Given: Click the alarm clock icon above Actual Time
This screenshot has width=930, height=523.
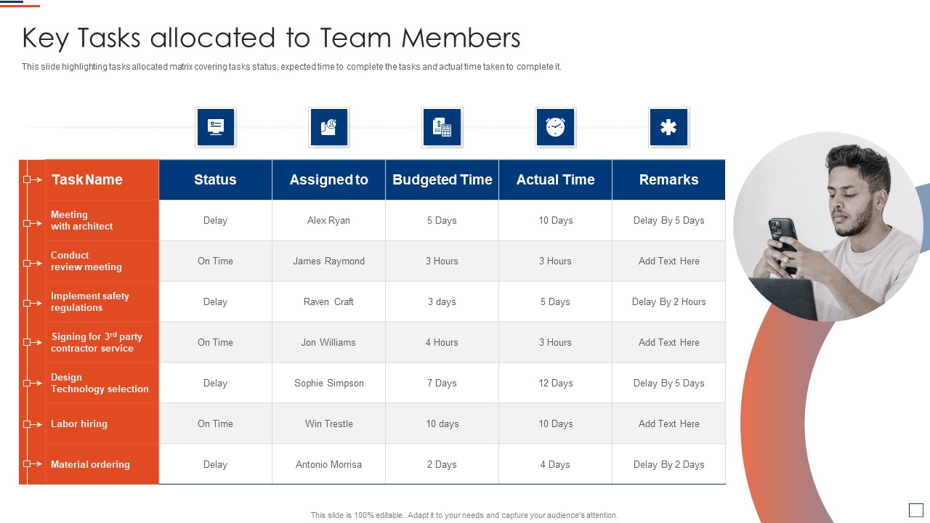Looking at the screenshot, I should tap(556, 127).
